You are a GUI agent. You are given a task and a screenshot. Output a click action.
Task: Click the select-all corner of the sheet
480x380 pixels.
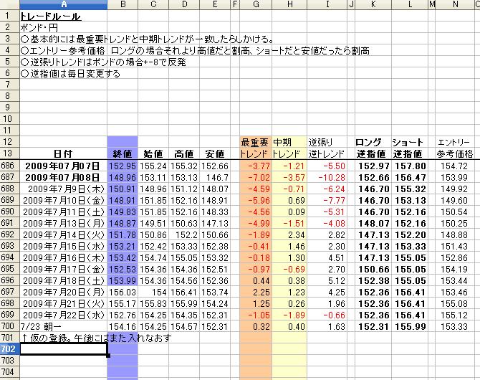[9, 5]
